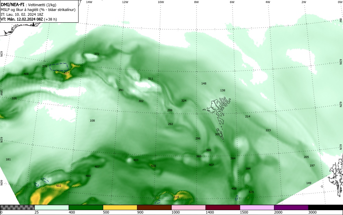Click the map value "328"
The width and height of the screenshot is (343, 215).
(14, 98)
